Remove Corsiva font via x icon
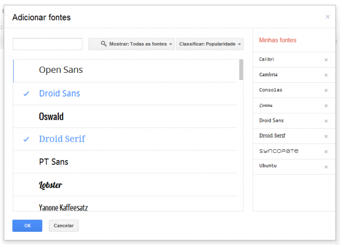Screen dimensions: 340x245 [x=326, y=106]
